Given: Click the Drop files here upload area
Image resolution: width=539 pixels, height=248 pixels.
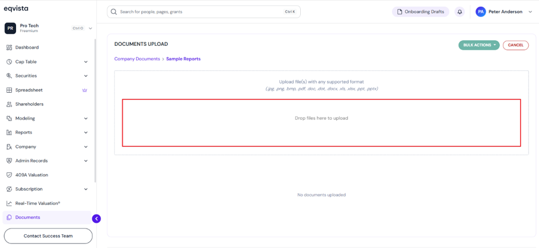Looking at the screenshot, I should tap(321, 123).
